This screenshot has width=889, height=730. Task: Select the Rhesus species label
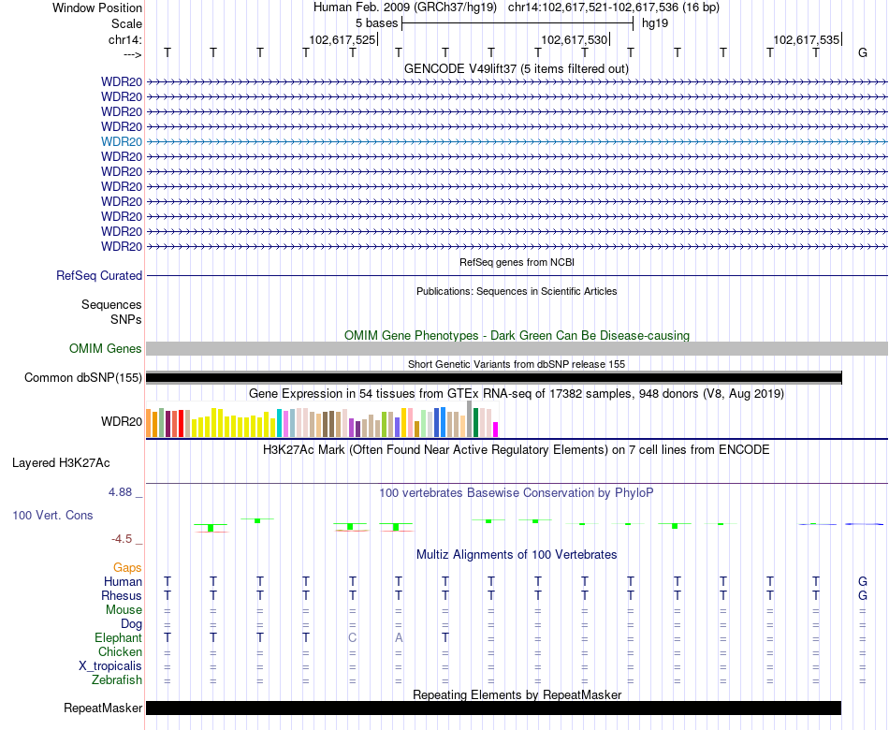click(x=122, y=595)
